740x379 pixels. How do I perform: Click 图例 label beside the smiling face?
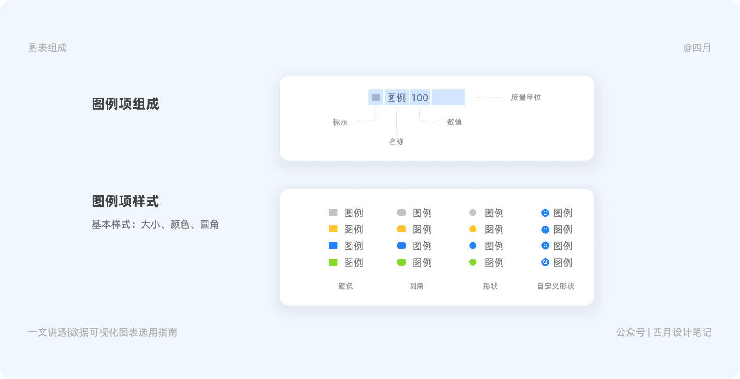click(x=563, y=213)
